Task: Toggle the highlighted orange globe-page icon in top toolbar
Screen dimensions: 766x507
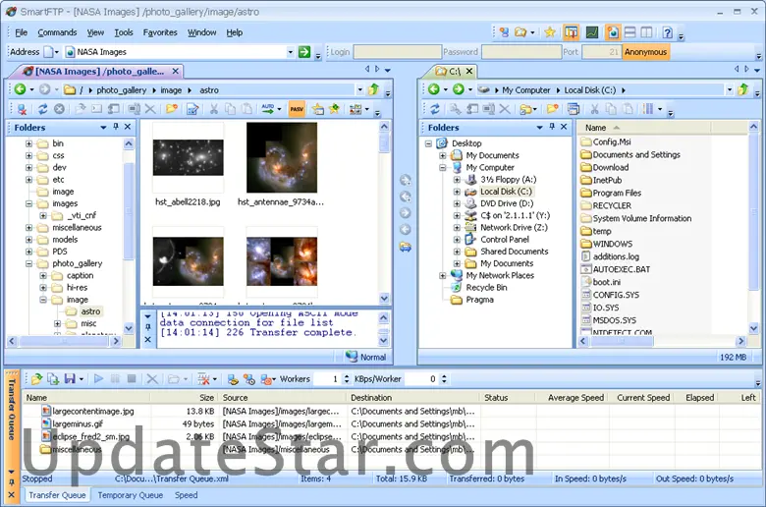Action: click(612, 32)
